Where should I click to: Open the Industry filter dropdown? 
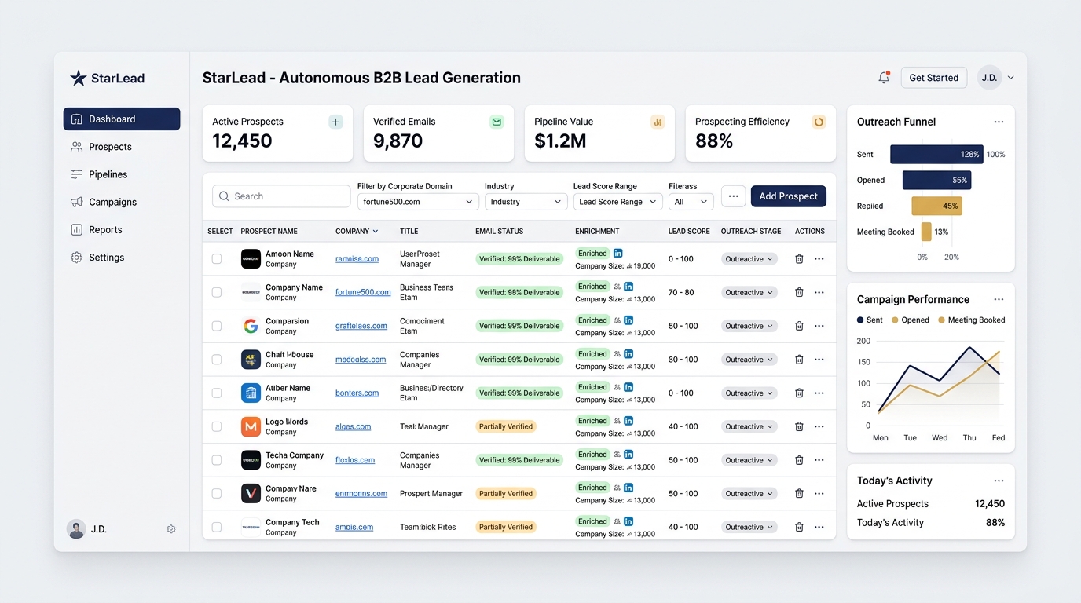click(x=526, y=202)
